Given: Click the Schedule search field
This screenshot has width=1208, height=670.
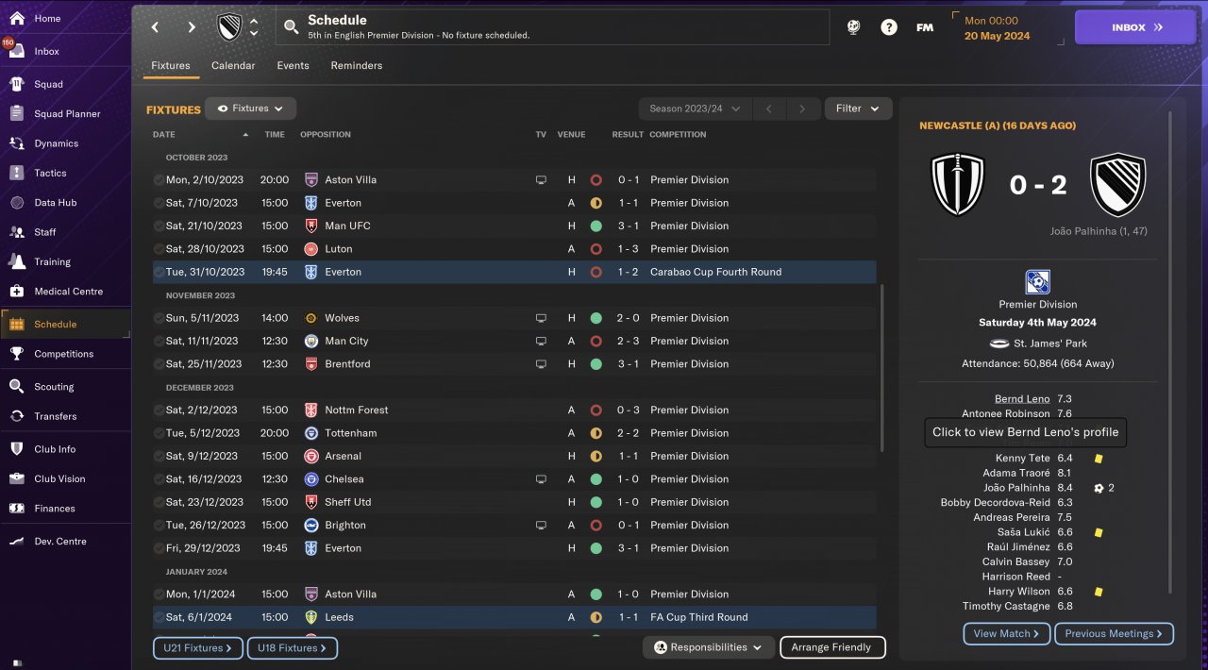Looking at the screenshot, I should point(552,27).
